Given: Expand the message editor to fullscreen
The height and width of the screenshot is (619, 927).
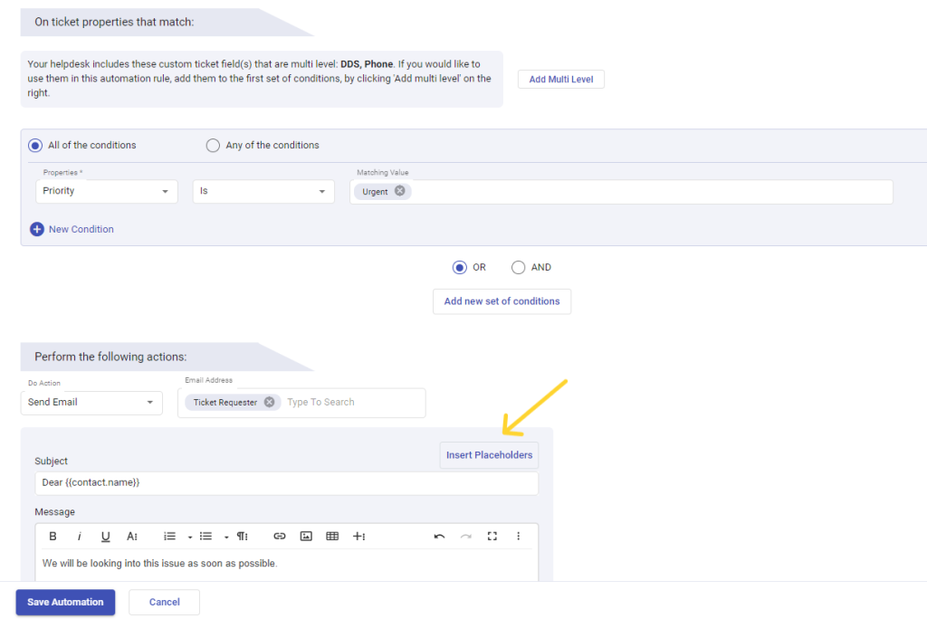Looking at the screenshot, I should [492, 536].
